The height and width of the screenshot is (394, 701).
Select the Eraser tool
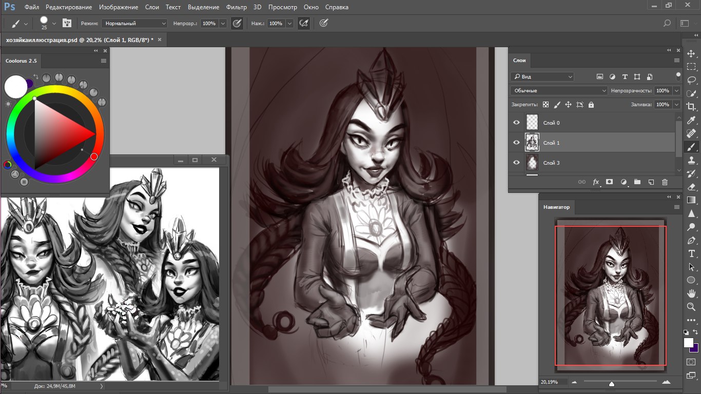click(691, 187)
